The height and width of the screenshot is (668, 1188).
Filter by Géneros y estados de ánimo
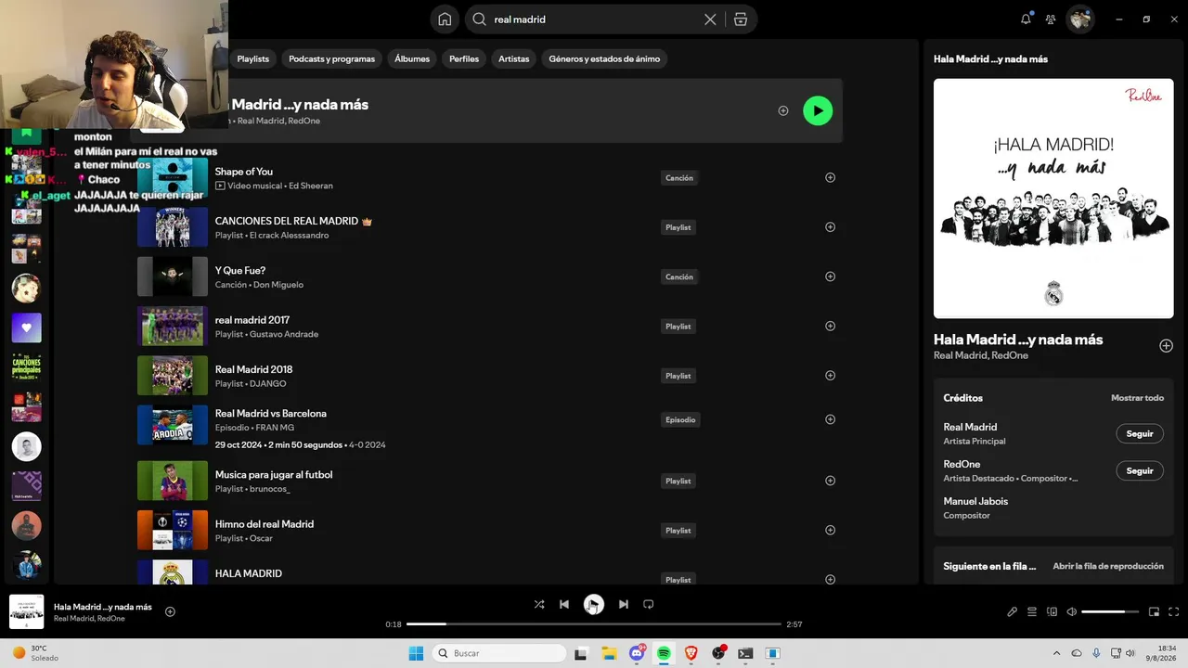[x=604, y=58]
